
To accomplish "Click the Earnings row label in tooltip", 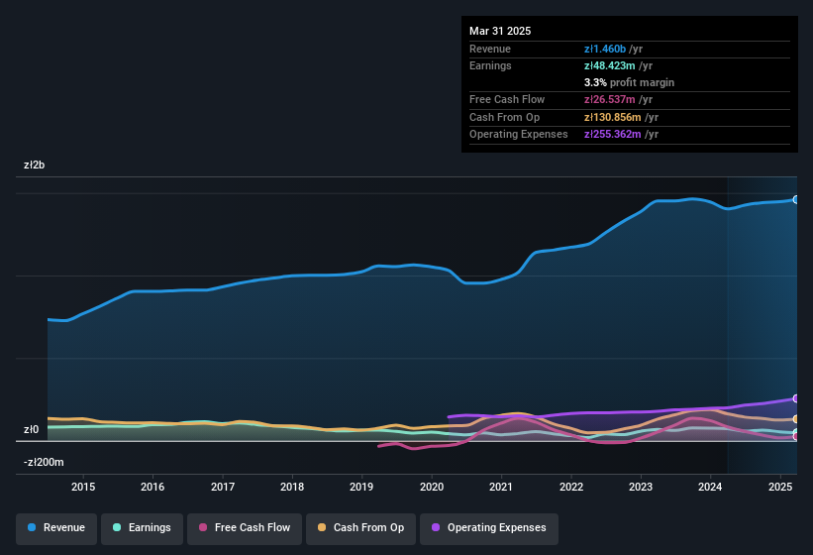I will tap(490, 65).
